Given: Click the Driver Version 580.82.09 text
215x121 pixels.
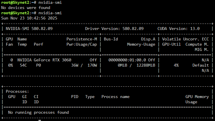Looking at the screenshot, I should pyautogui.click(x=114, y=29).
